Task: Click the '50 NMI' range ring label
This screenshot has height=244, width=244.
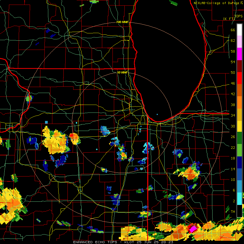Action: [122, 72]
